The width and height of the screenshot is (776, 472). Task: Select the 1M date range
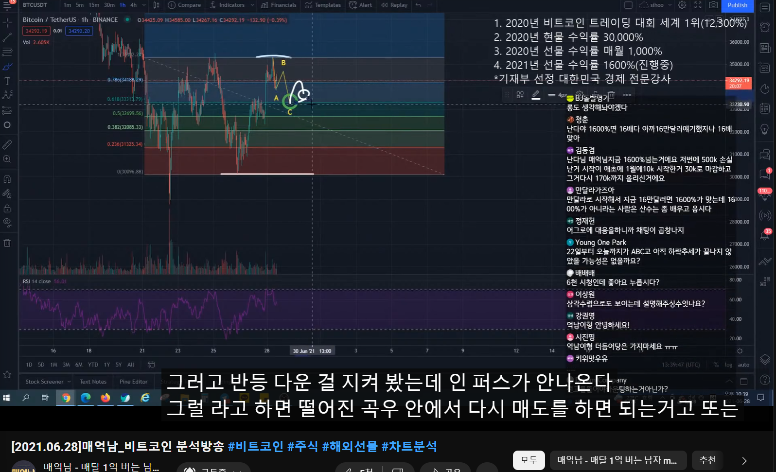tap(53, 365)
